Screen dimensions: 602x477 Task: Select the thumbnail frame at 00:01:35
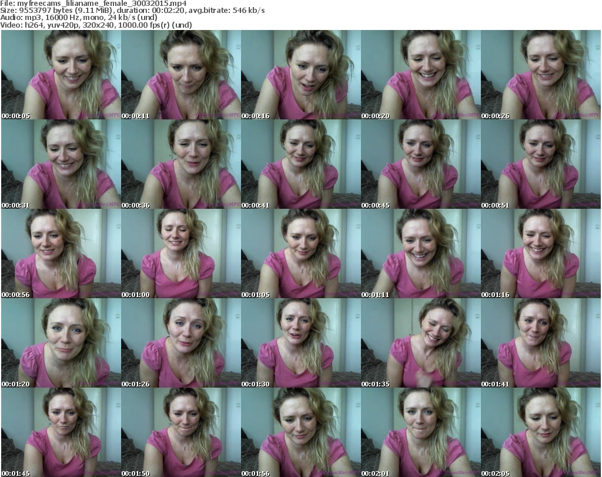pyautogui.click(x=421, y=342)
